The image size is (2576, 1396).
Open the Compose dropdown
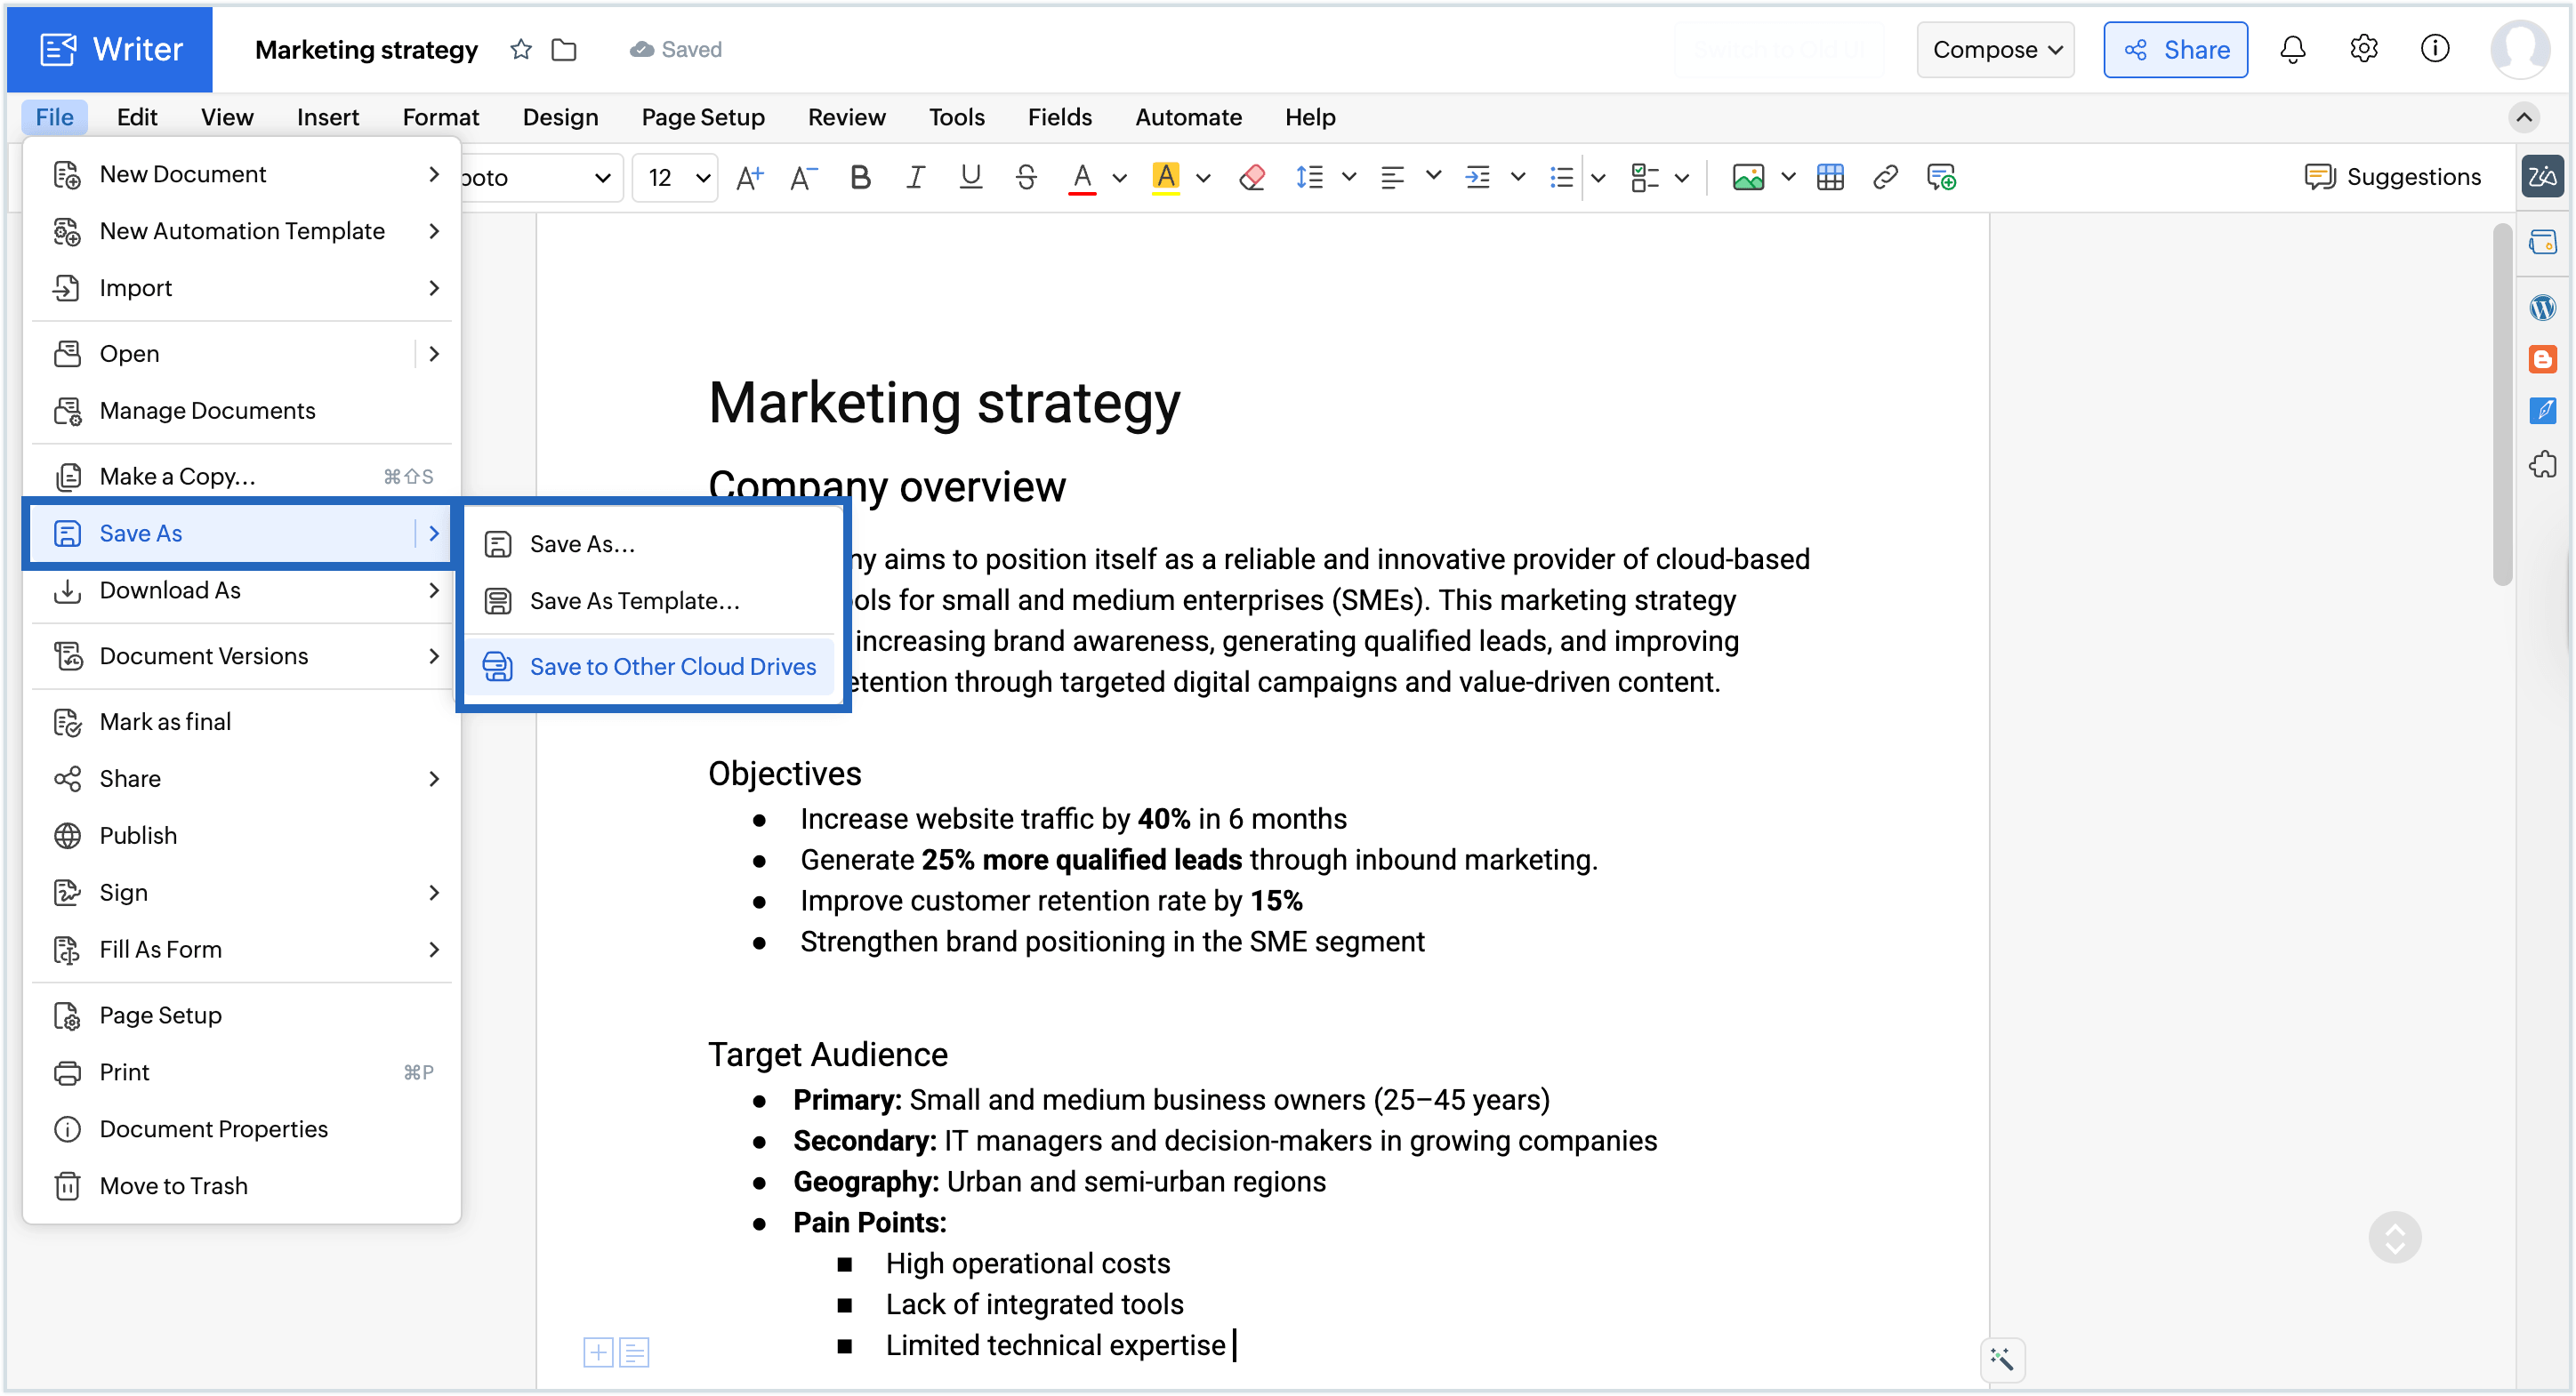[x=1994, y=49]
